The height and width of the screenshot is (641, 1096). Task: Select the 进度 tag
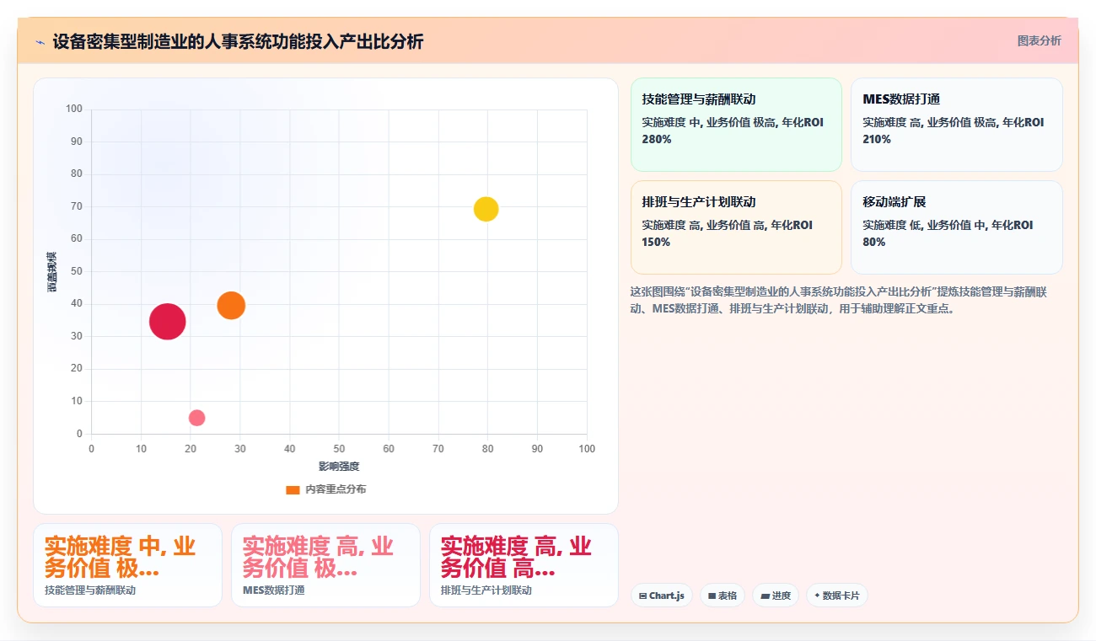776,596
